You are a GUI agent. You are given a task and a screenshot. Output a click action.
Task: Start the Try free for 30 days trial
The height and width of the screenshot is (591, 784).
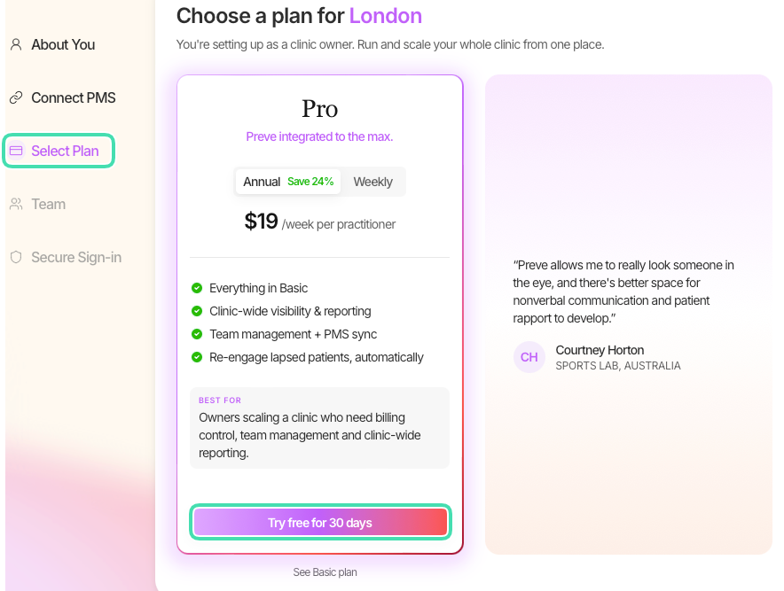coord(320,522)
